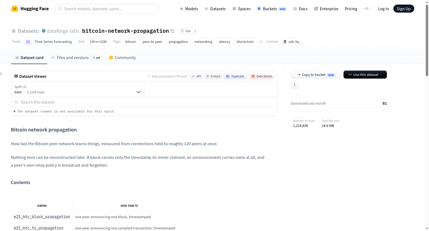Filter by the latency tag
The width and height of the screenshot is (429, 231).
224,42
